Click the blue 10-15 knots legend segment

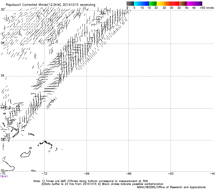145,3
